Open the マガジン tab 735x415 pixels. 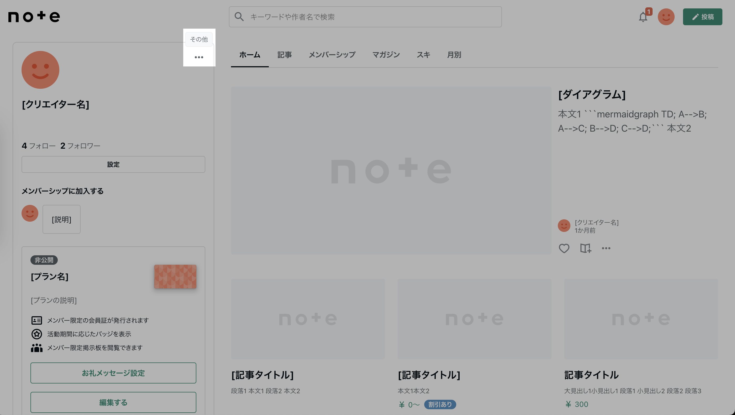click(x=386, y=55)
